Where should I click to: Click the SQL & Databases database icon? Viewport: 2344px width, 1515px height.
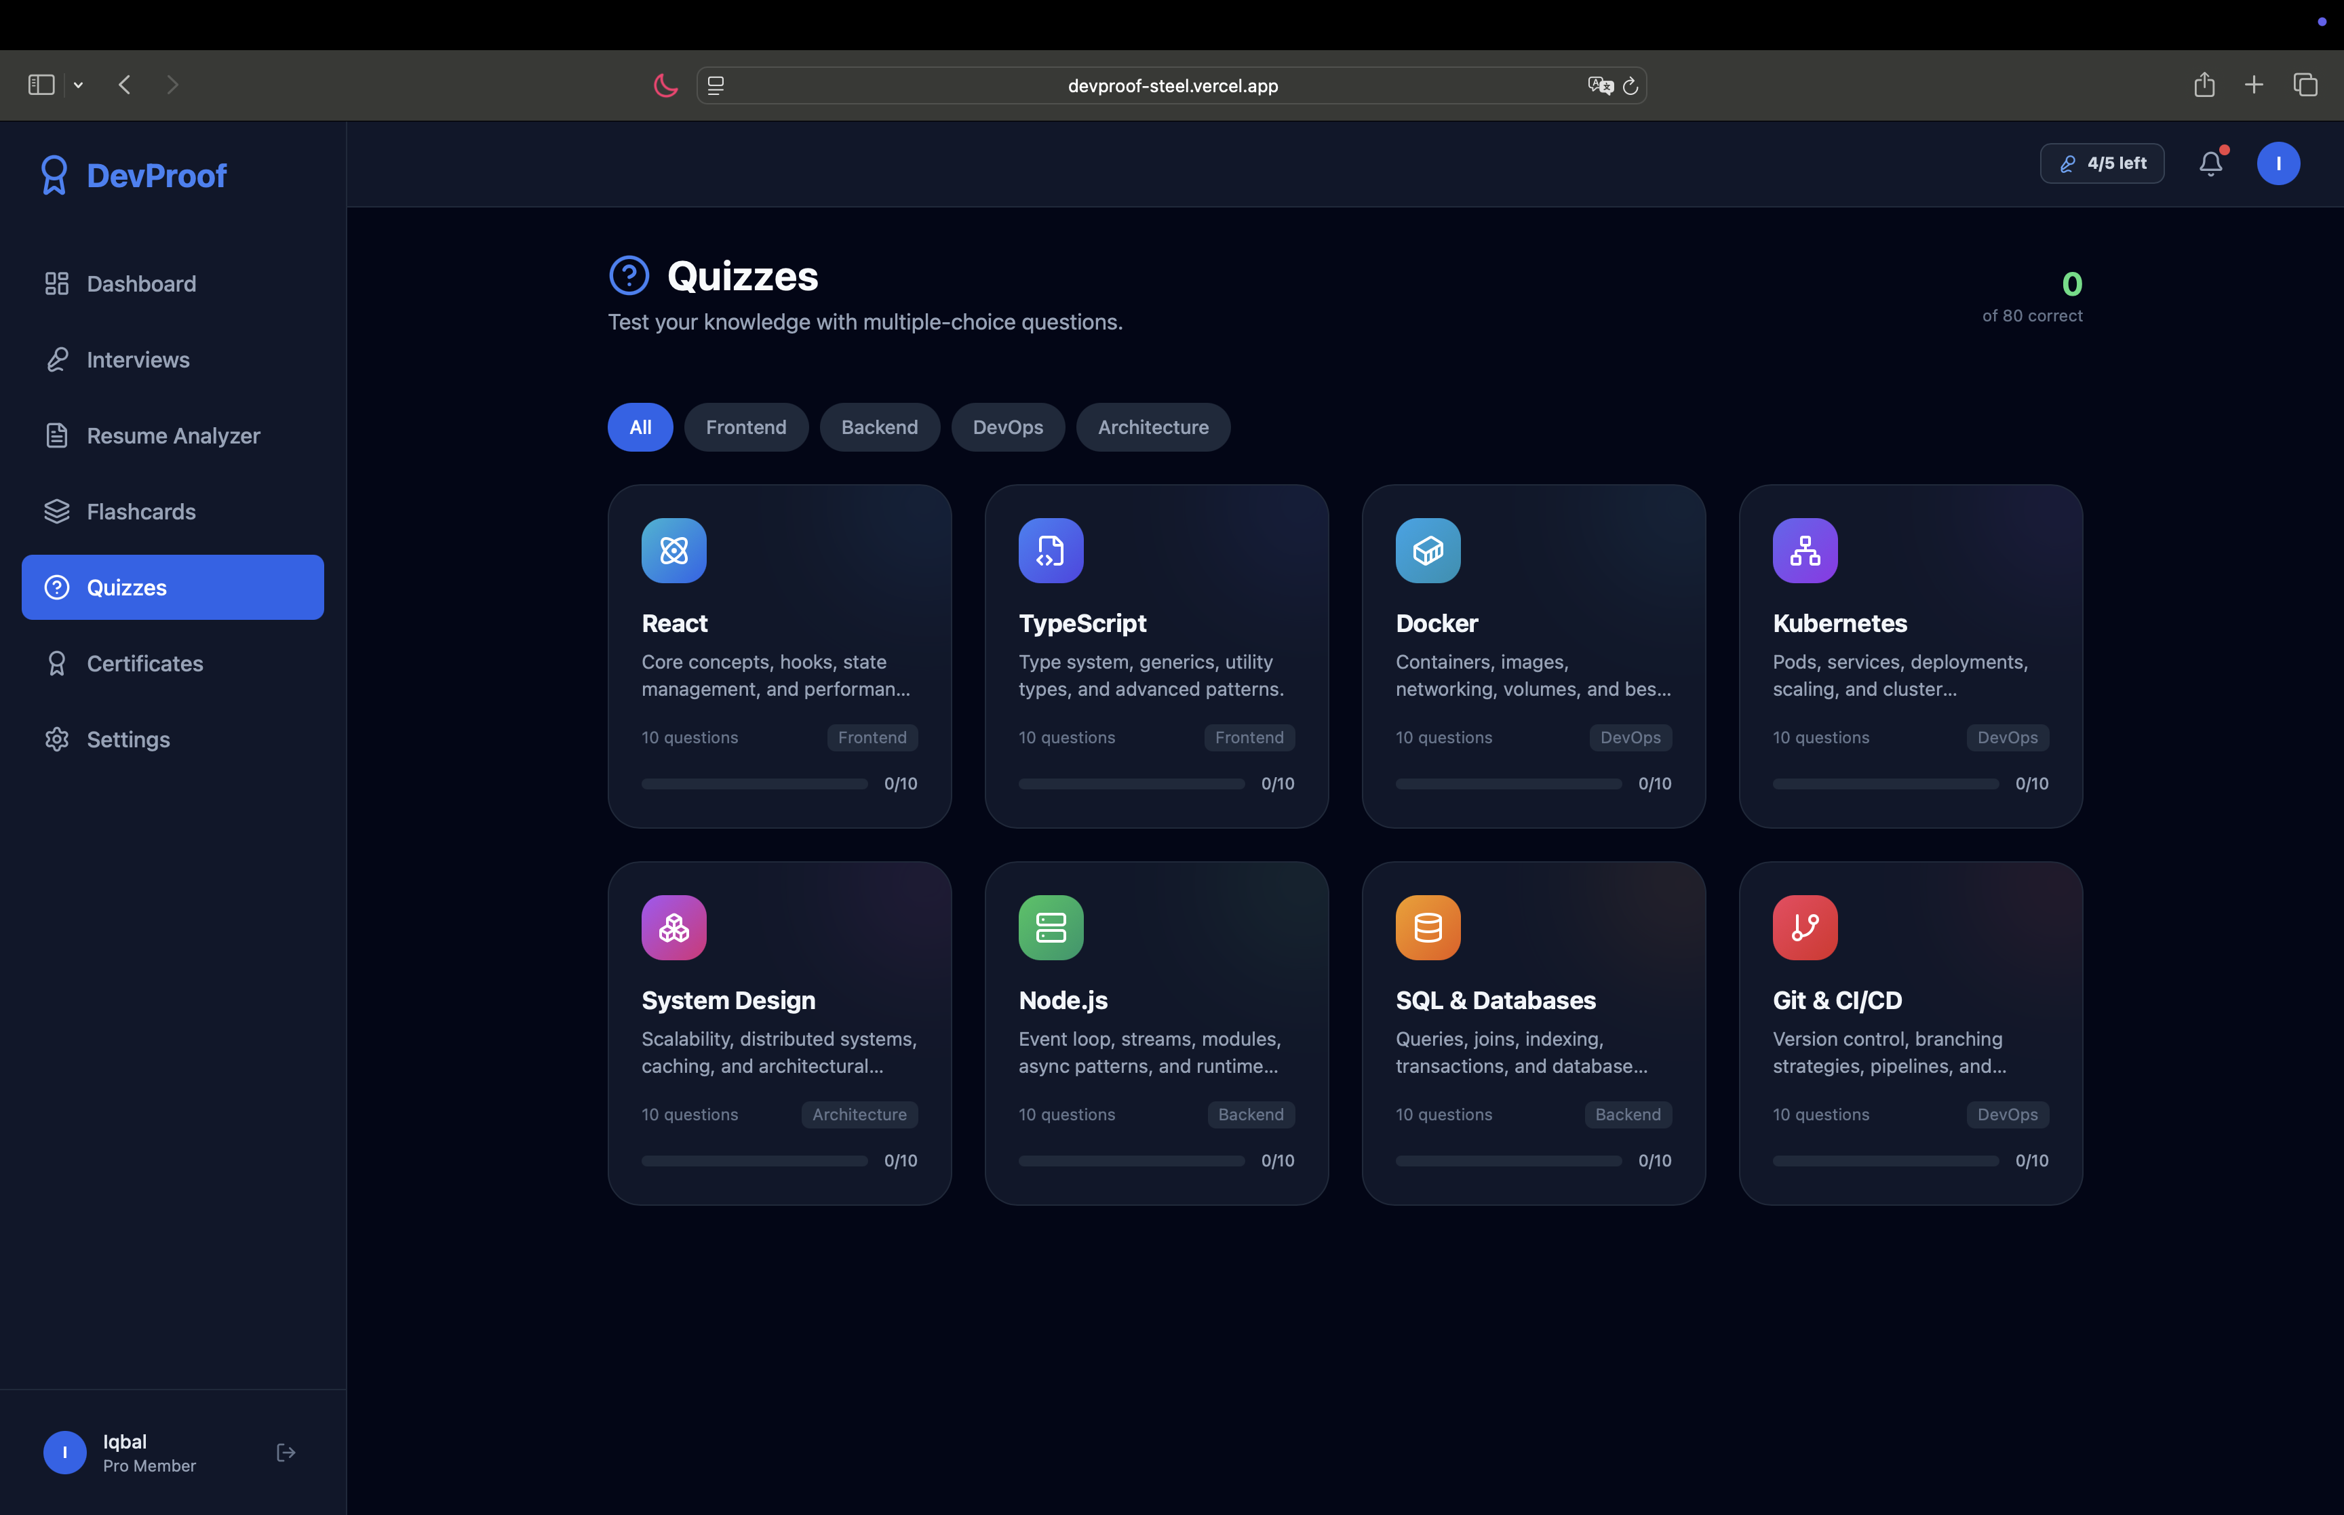(1427, 928)
